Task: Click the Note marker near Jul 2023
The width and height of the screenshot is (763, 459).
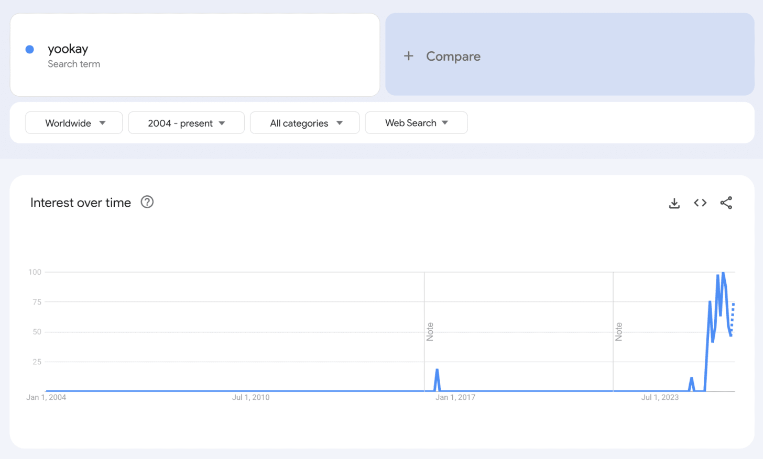Action: pos(618,332)
